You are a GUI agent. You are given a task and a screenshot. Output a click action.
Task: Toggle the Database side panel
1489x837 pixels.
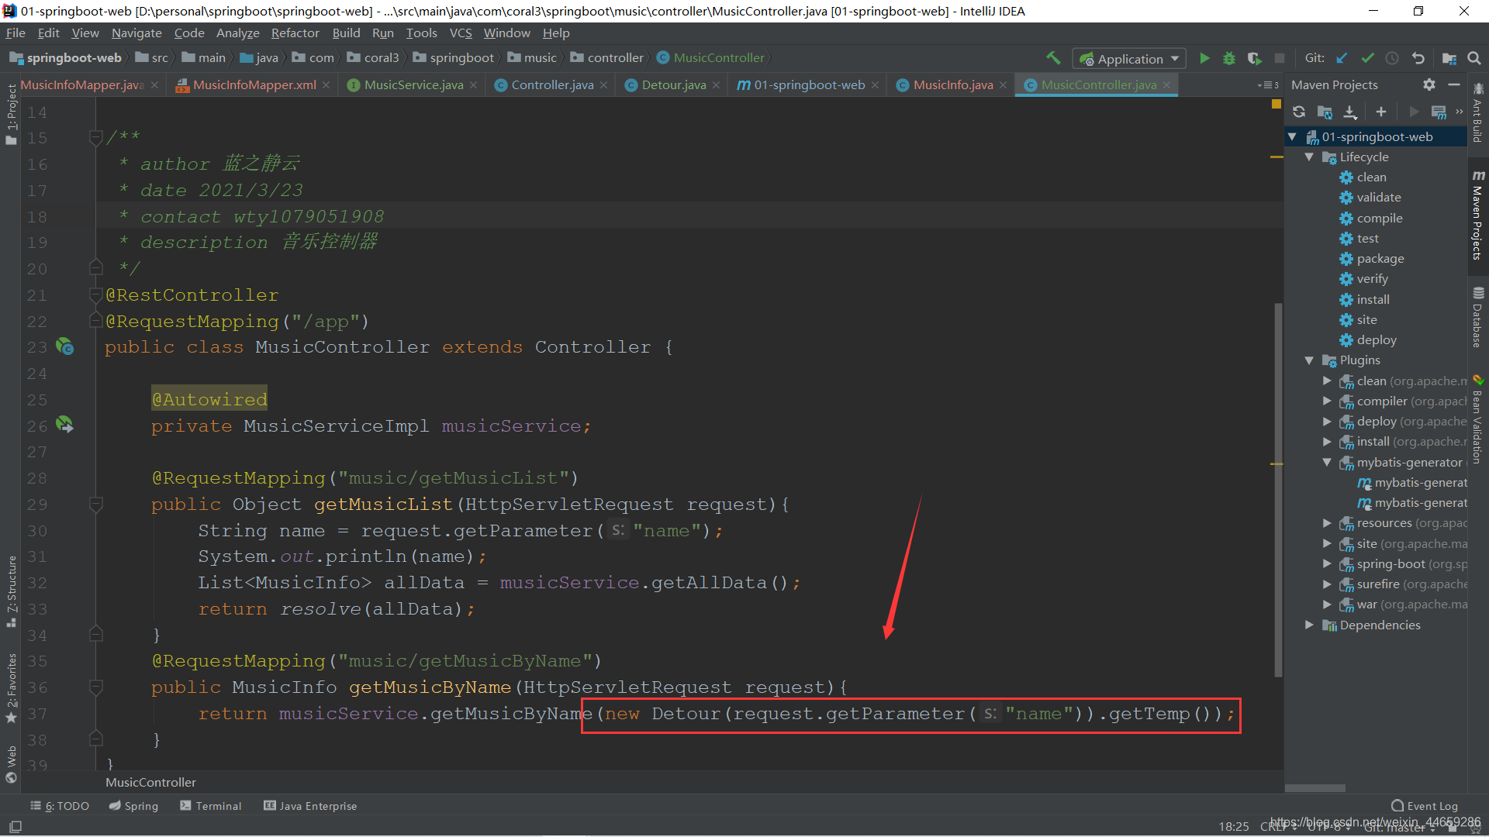[x=1478, y=318]
